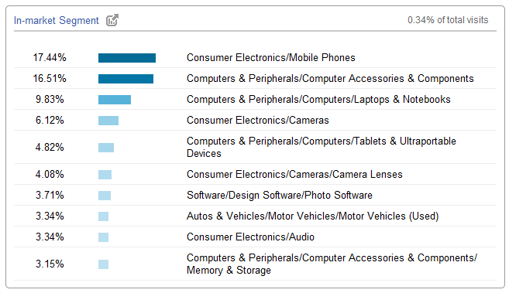Click the 17.44% Mobile Phones bar
The height and width of the screenshot is (293, 509).
tap(127, 58)
